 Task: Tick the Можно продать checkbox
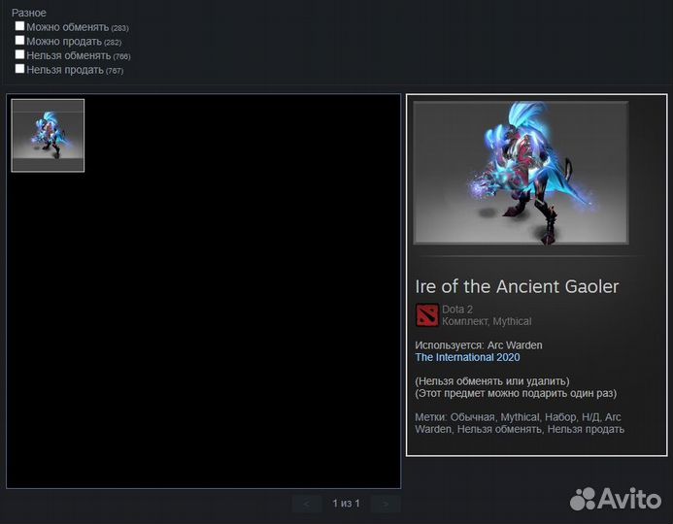tap(19, 41)
